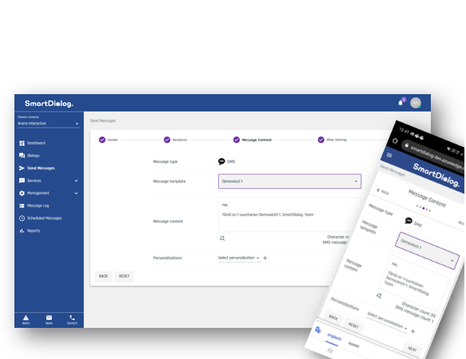Click the Contact phone icon
Screen dimensions: 466x359
pyautogui.click(x=72, y=320)
